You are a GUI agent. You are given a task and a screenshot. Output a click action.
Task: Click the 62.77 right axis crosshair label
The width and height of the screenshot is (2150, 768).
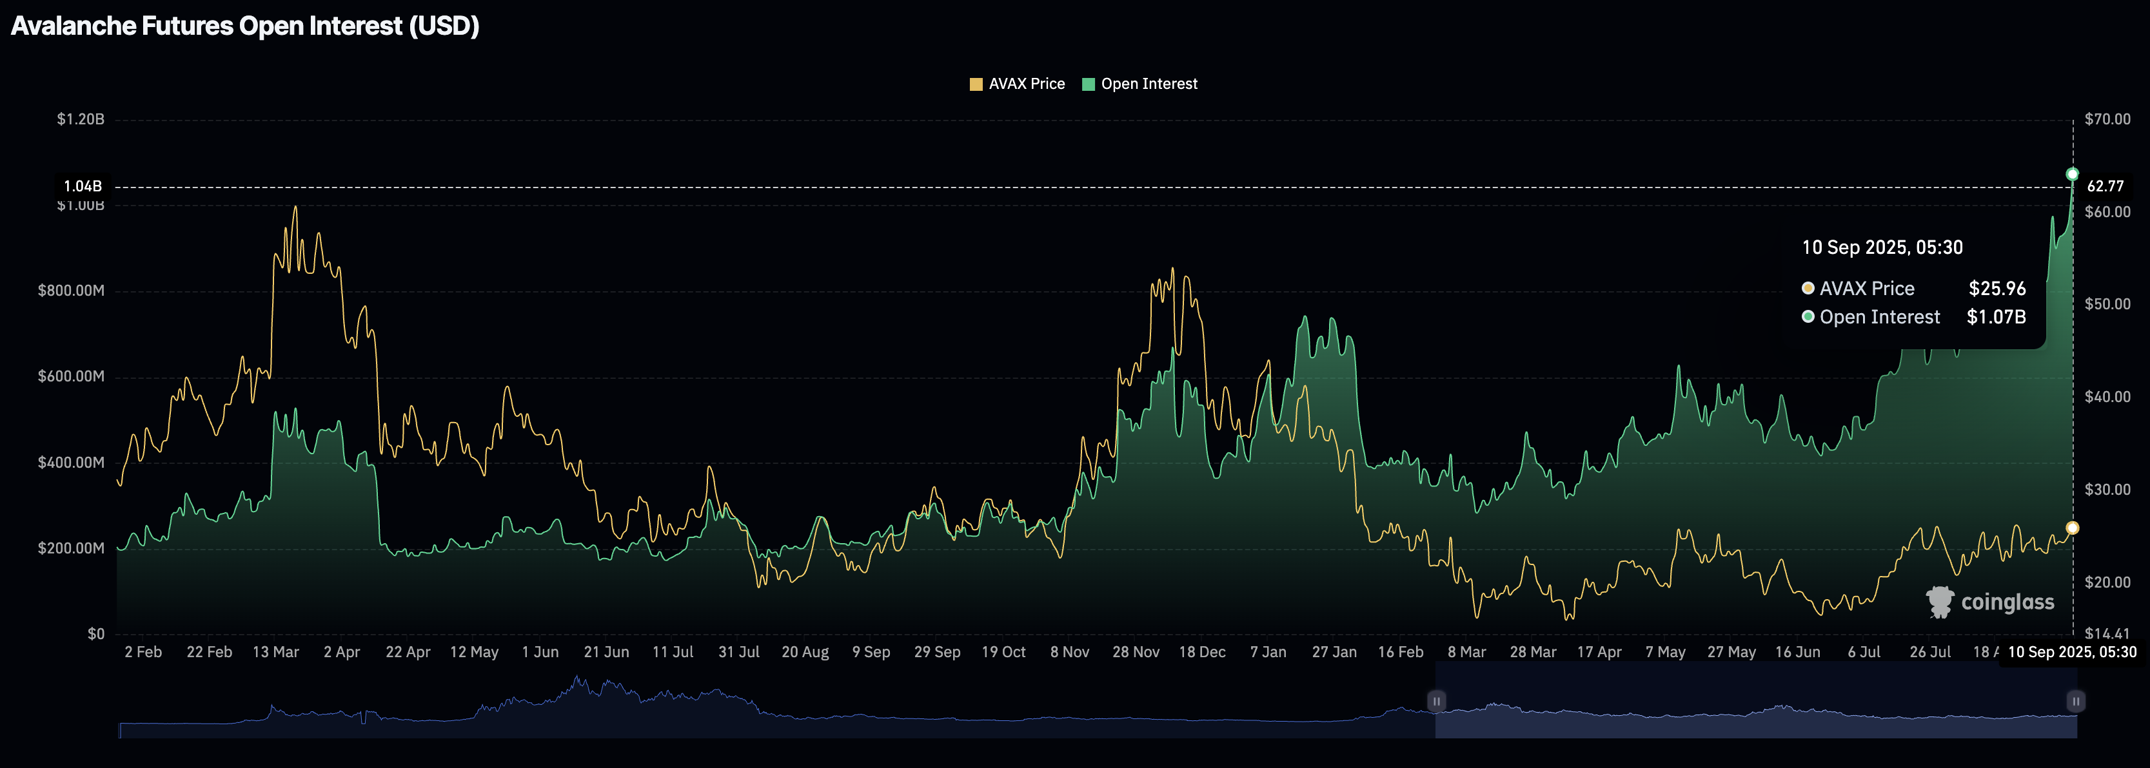point(2105,186)
